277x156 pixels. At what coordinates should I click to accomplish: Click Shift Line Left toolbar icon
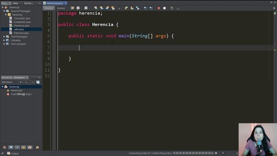[x=145, y=8]
